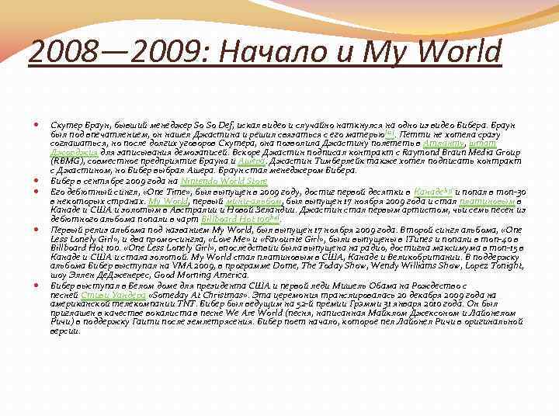Follow the Ашера link

pyautogui.click(x=252, y=161)
